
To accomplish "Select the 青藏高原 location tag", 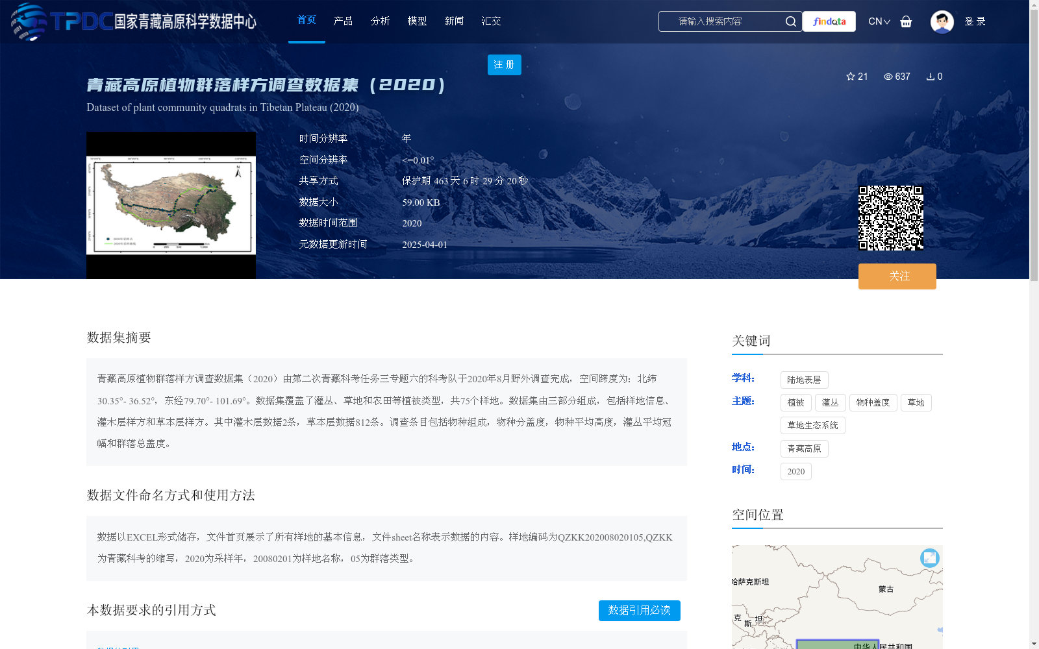I will click(x=805, y=448).
